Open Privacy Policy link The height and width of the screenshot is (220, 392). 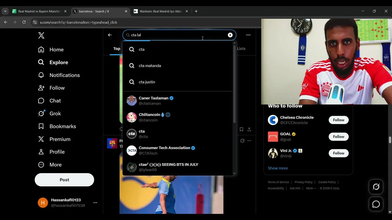(303, 182)
